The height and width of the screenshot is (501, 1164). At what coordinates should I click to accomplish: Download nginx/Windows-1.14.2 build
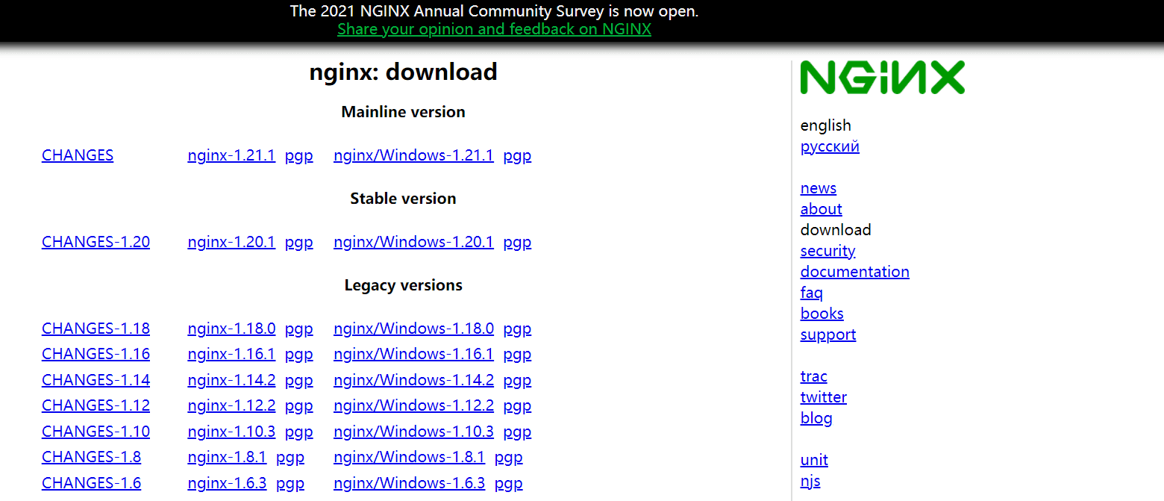coord(413,380)
